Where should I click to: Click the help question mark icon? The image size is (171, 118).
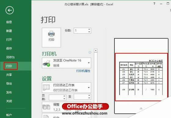click(x=154, y=4)
